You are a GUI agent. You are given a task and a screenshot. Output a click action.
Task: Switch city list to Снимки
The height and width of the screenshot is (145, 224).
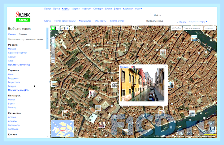pos(23,34)
